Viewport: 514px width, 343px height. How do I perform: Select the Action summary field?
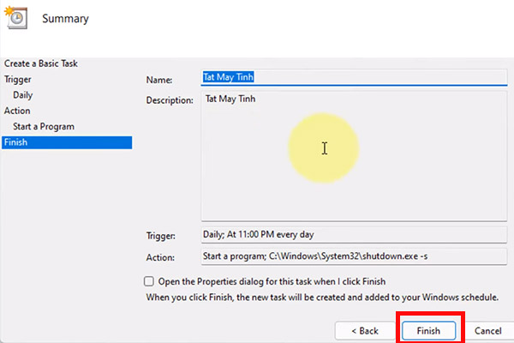(354, 256)
